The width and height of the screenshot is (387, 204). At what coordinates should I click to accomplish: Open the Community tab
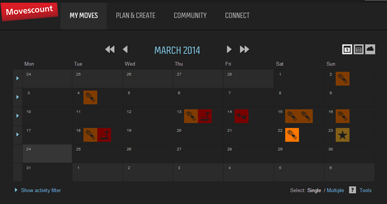[x=190, y=16]
